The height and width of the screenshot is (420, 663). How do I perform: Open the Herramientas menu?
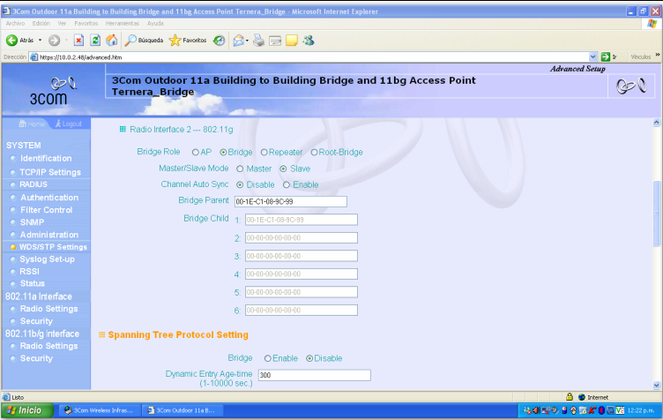pos(123,23)
